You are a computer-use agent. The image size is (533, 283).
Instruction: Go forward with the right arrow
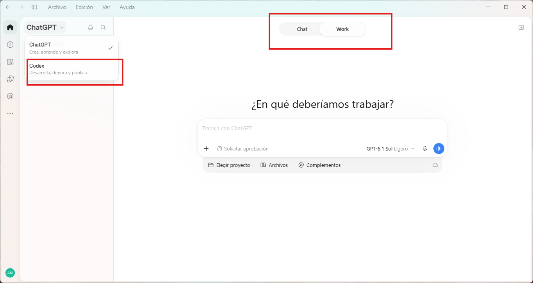tap(21, 7)
